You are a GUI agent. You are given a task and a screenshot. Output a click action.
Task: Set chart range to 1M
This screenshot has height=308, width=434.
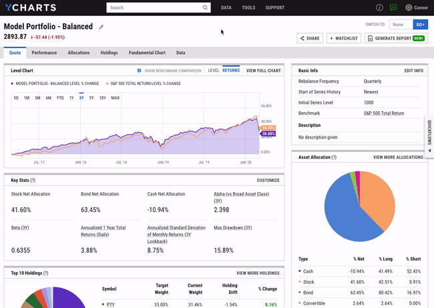coord(27,97)
